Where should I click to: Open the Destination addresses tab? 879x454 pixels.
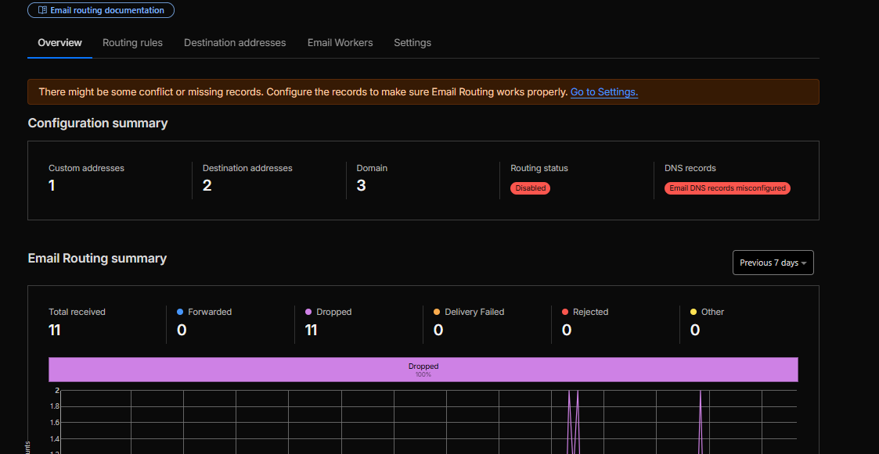[235, 42]
